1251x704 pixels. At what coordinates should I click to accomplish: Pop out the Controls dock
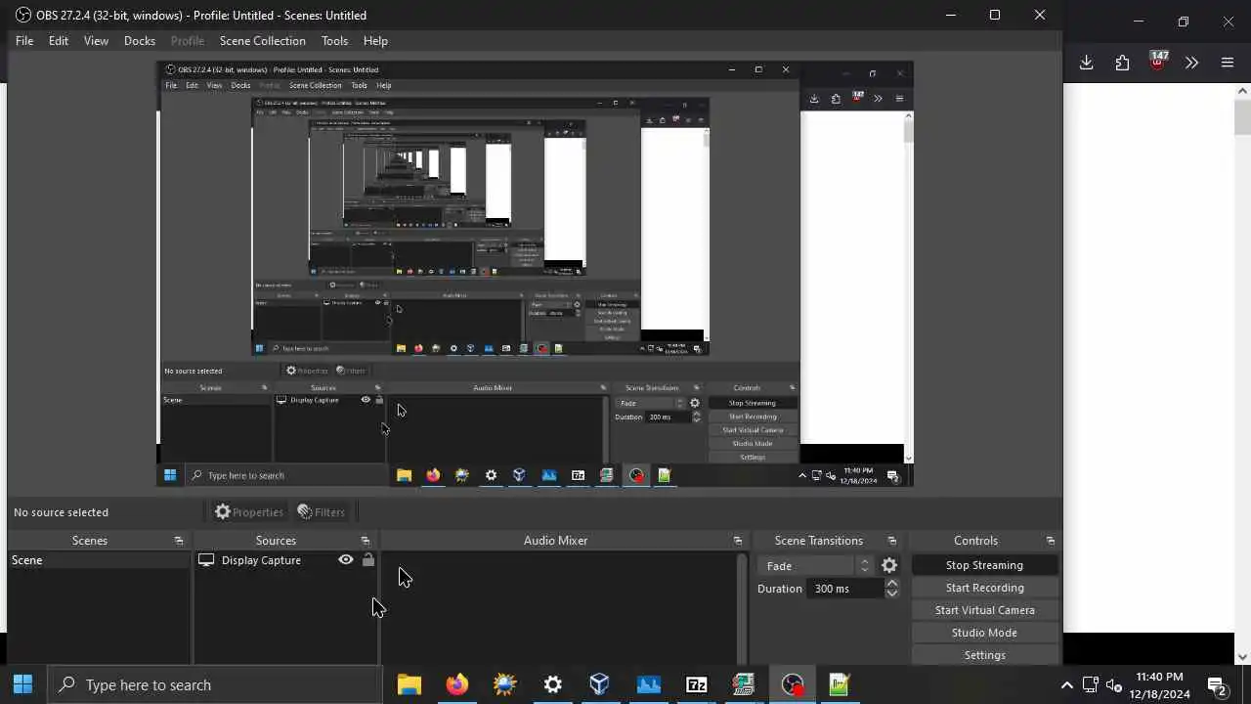click(1051, 541)
